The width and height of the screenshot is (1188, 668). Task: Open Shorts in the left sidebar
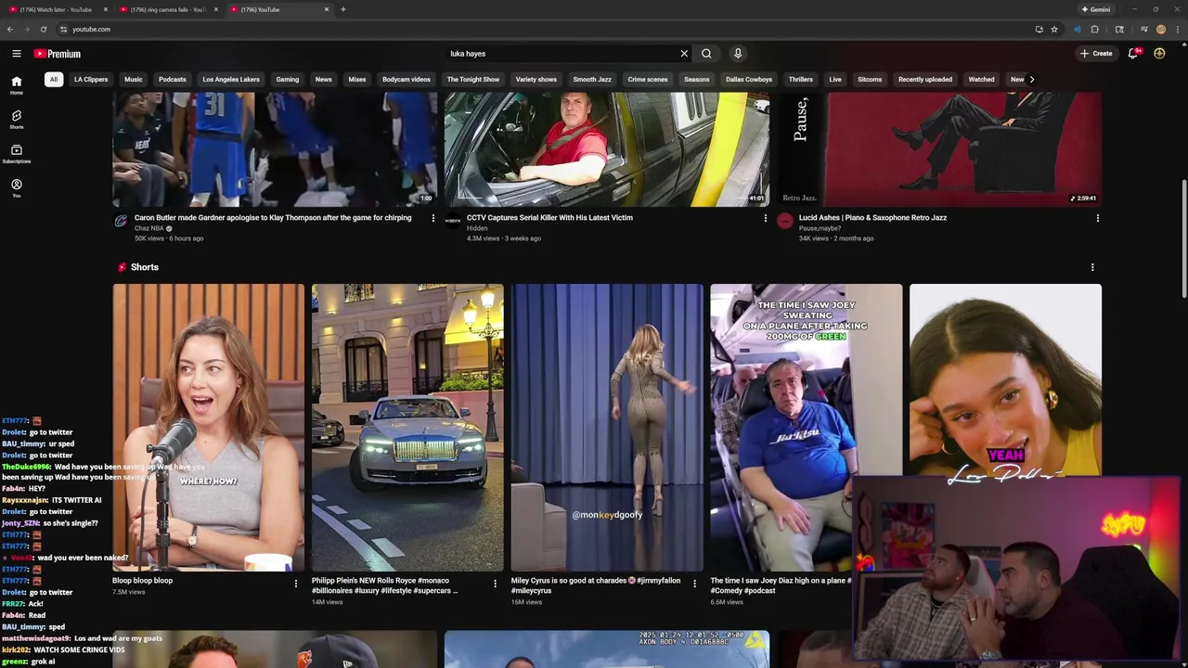coord(17,120)
